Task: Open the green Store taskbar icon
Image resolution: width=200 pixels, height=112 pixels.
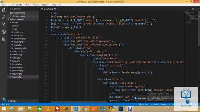Action: tap(39, 109)
